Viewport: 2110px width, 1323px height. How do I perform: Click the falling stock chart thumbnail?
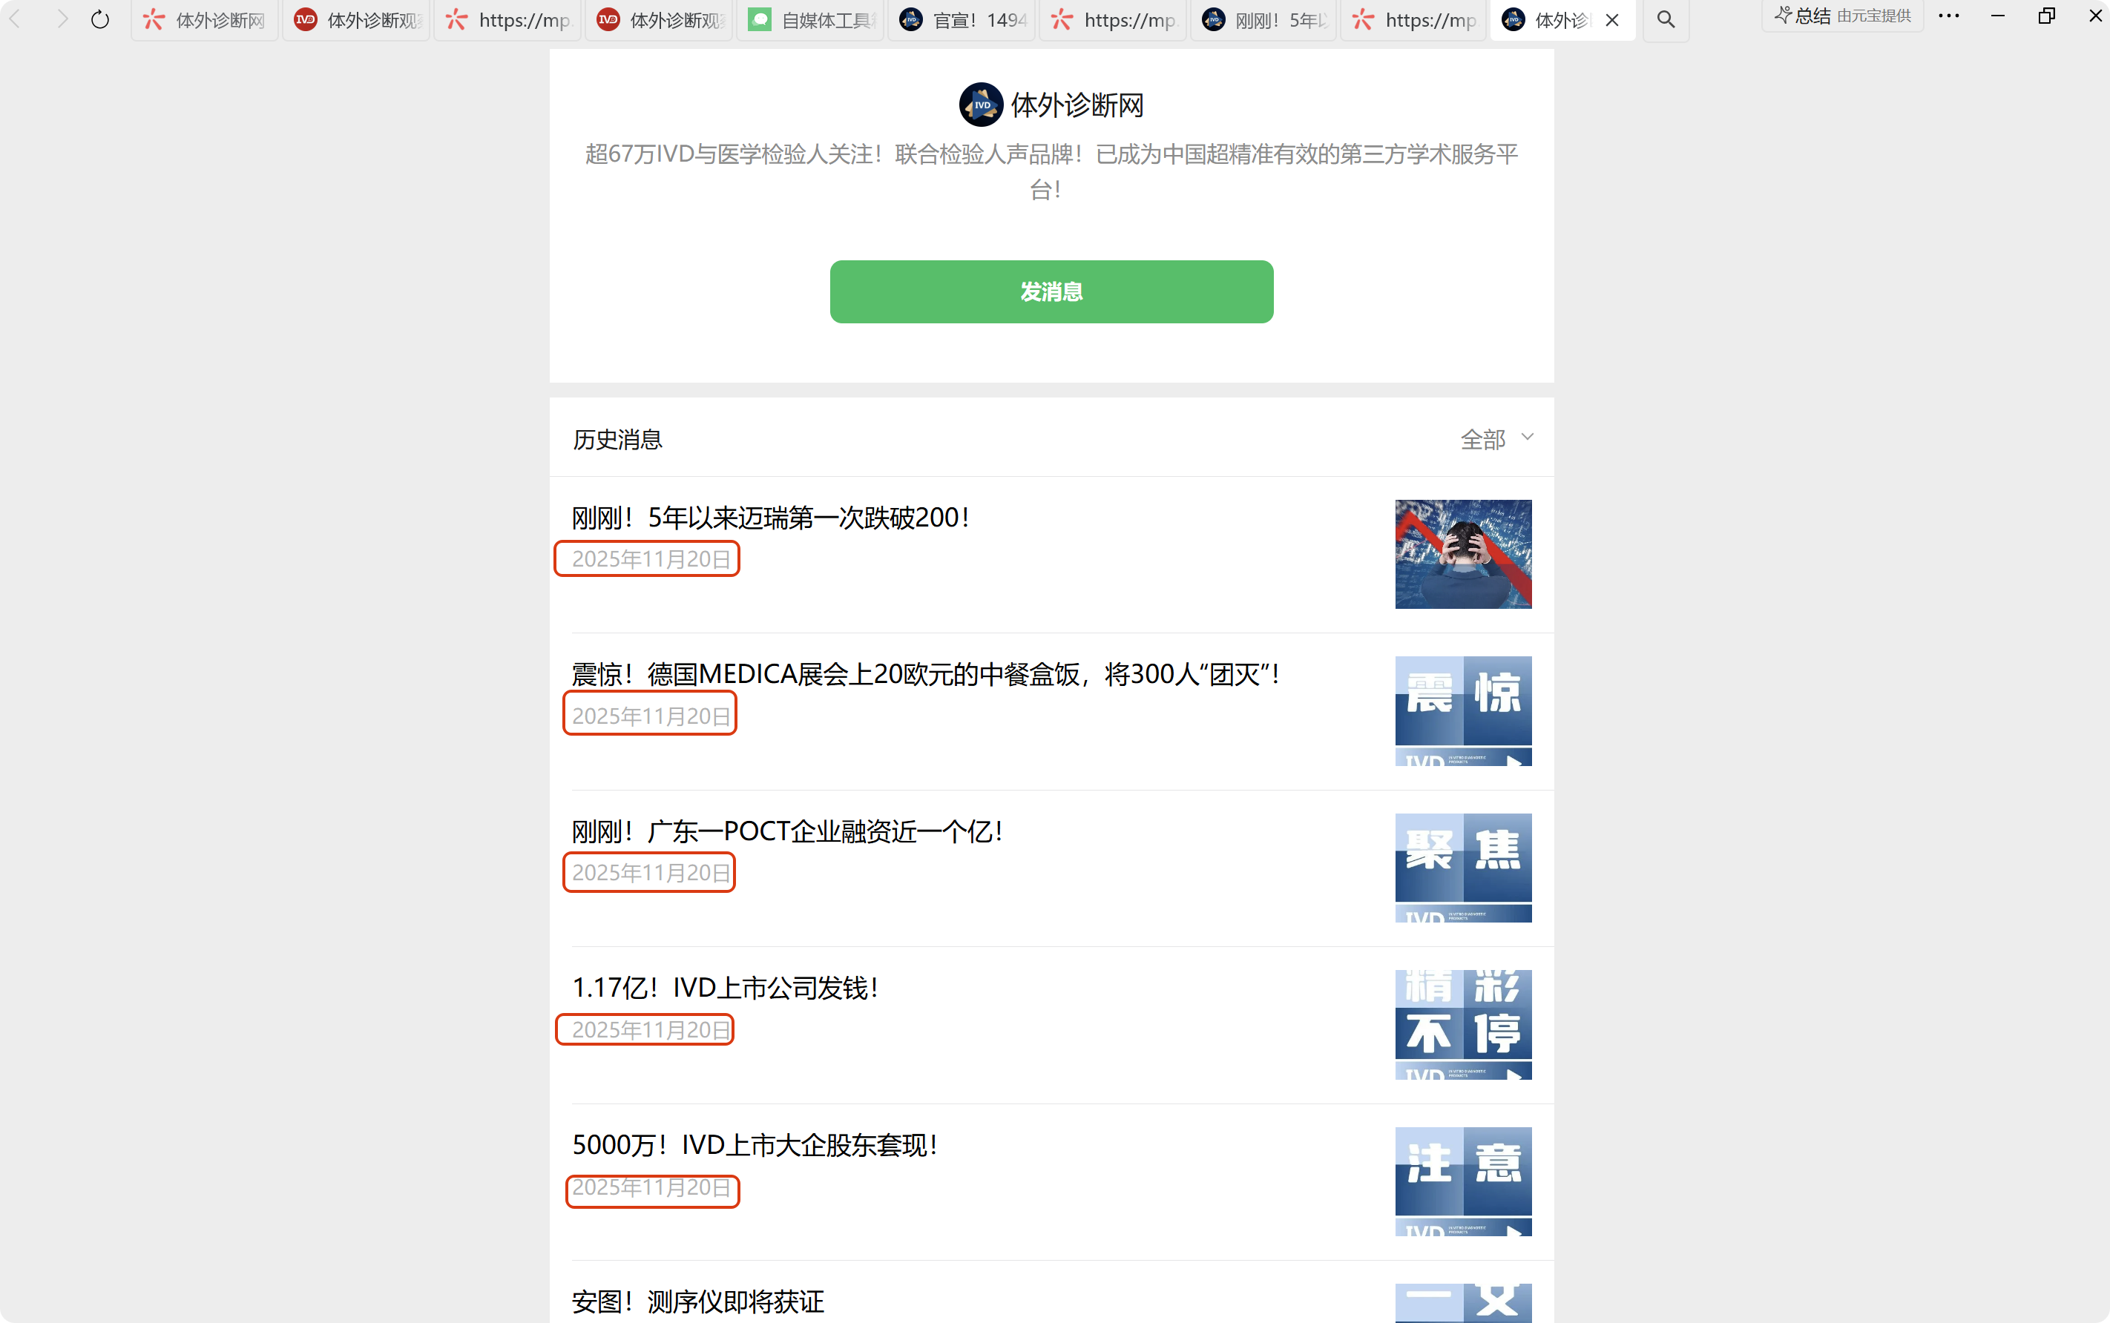pos(1463,554)
